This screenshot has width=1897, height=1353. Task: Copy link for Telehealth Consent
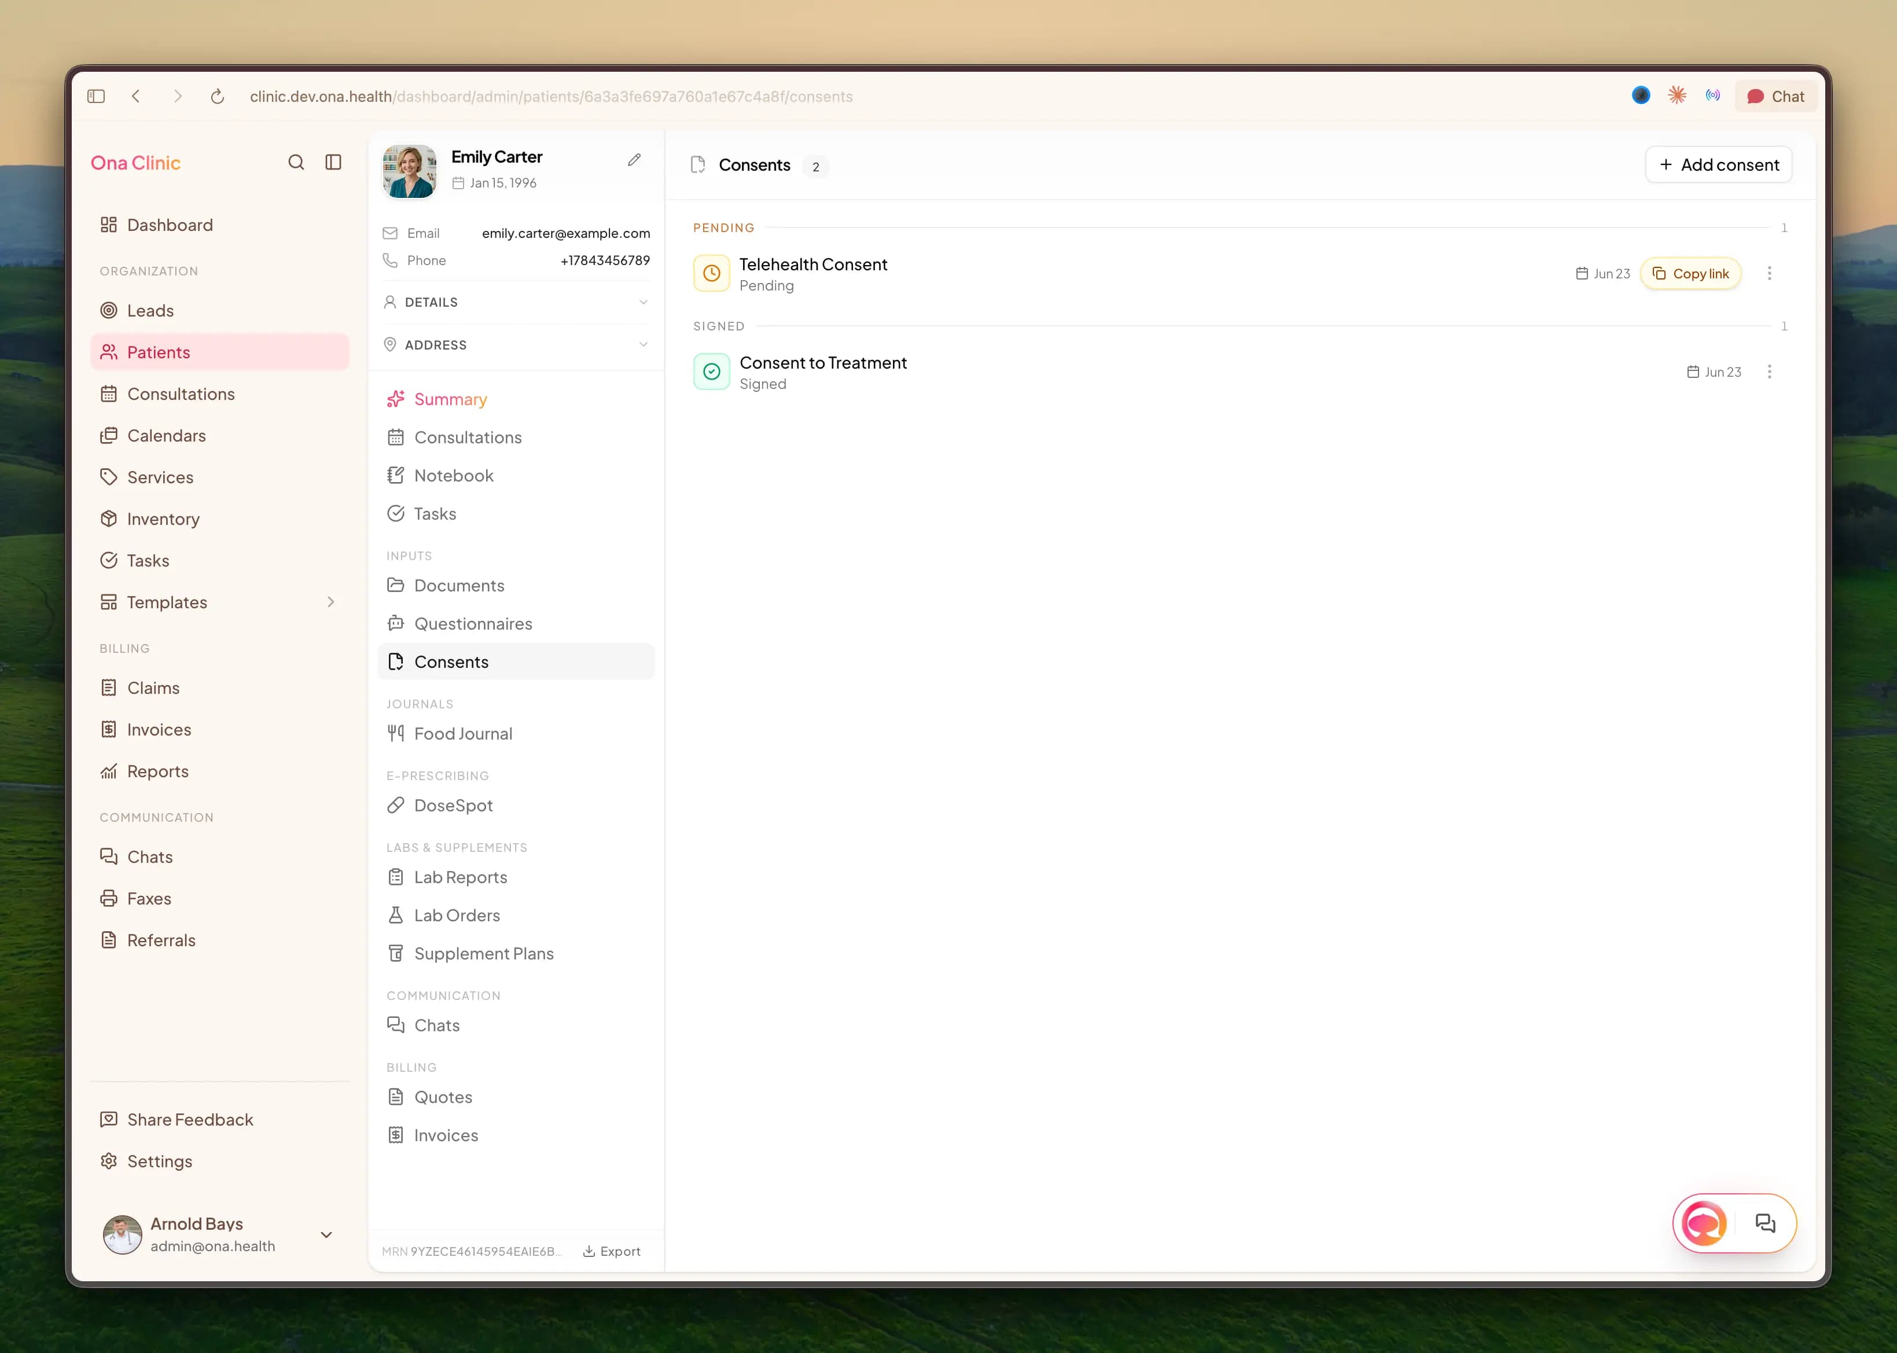click(x=1690, y=273)
